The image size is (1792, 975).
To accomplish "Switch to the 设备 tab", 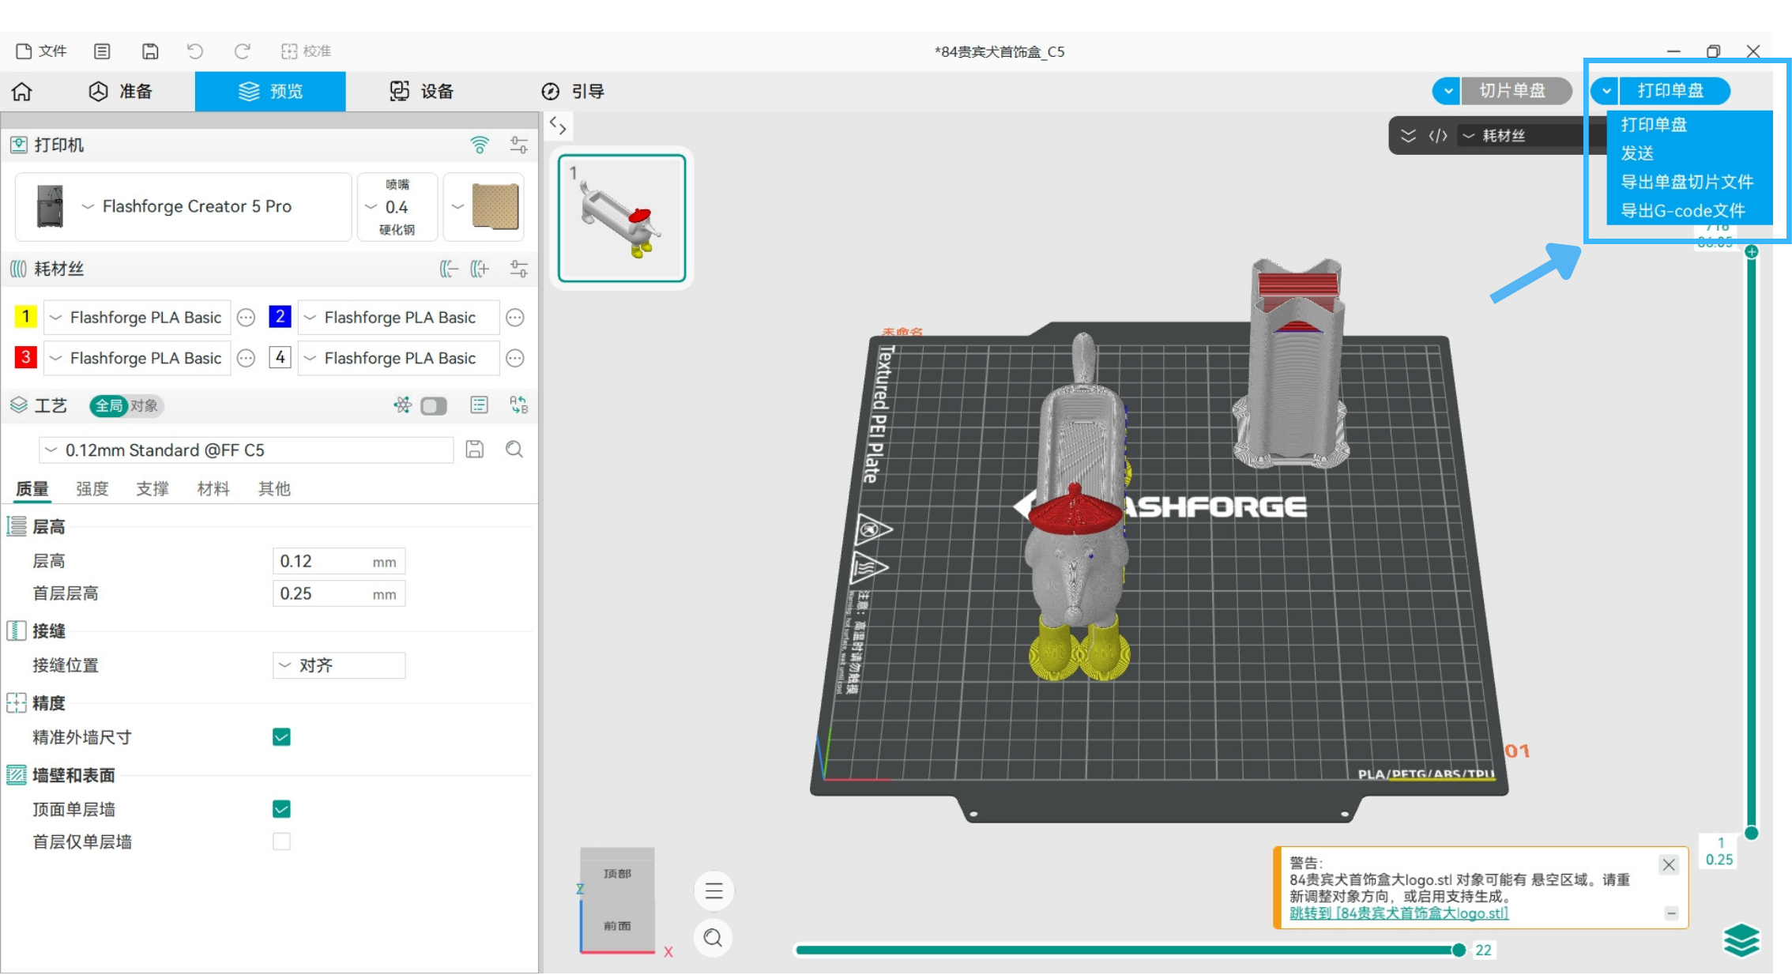I will 422,92.
